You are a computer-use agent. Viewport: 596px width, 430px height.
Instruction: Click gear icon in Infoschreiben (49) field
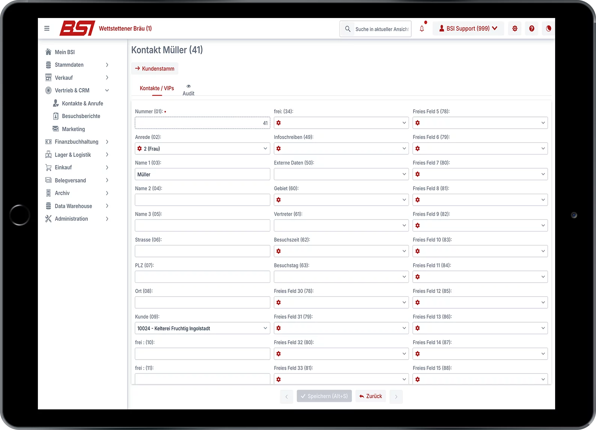pyautogui.click(x=279, y=149)
